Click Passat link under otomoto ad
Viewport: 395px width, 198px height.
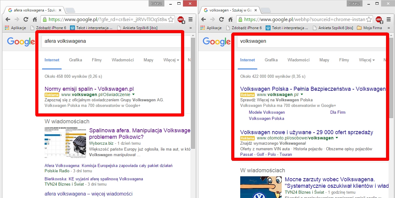[x=246, y=154]
